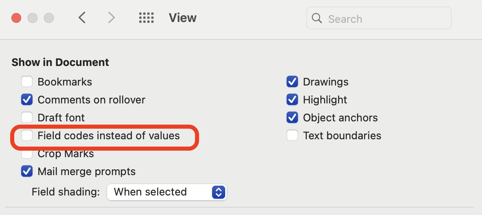482x215 pixels.
Task: Disable Comments on rollover checkbox
Action: pos(27,100)
